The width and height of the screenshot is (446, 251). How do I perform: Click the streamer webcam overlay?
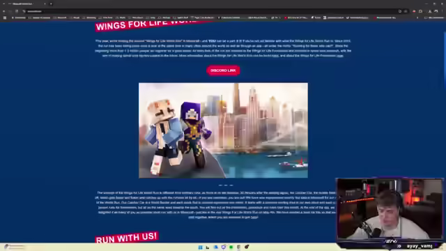[390, 210]
